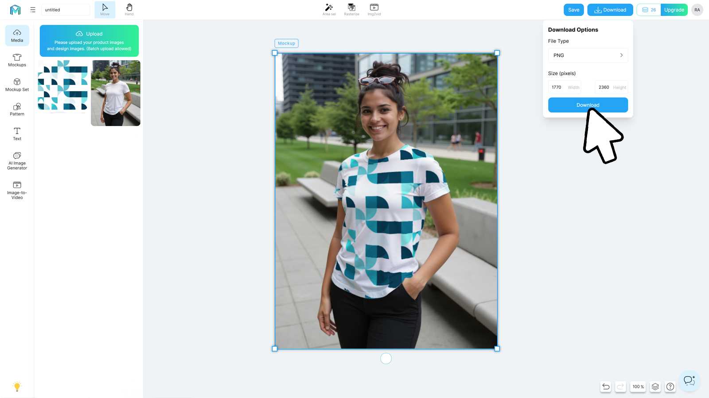The width and height of the screenshot is (709, 398).
Task: Open the Mockup Set section
Action: 17,85
